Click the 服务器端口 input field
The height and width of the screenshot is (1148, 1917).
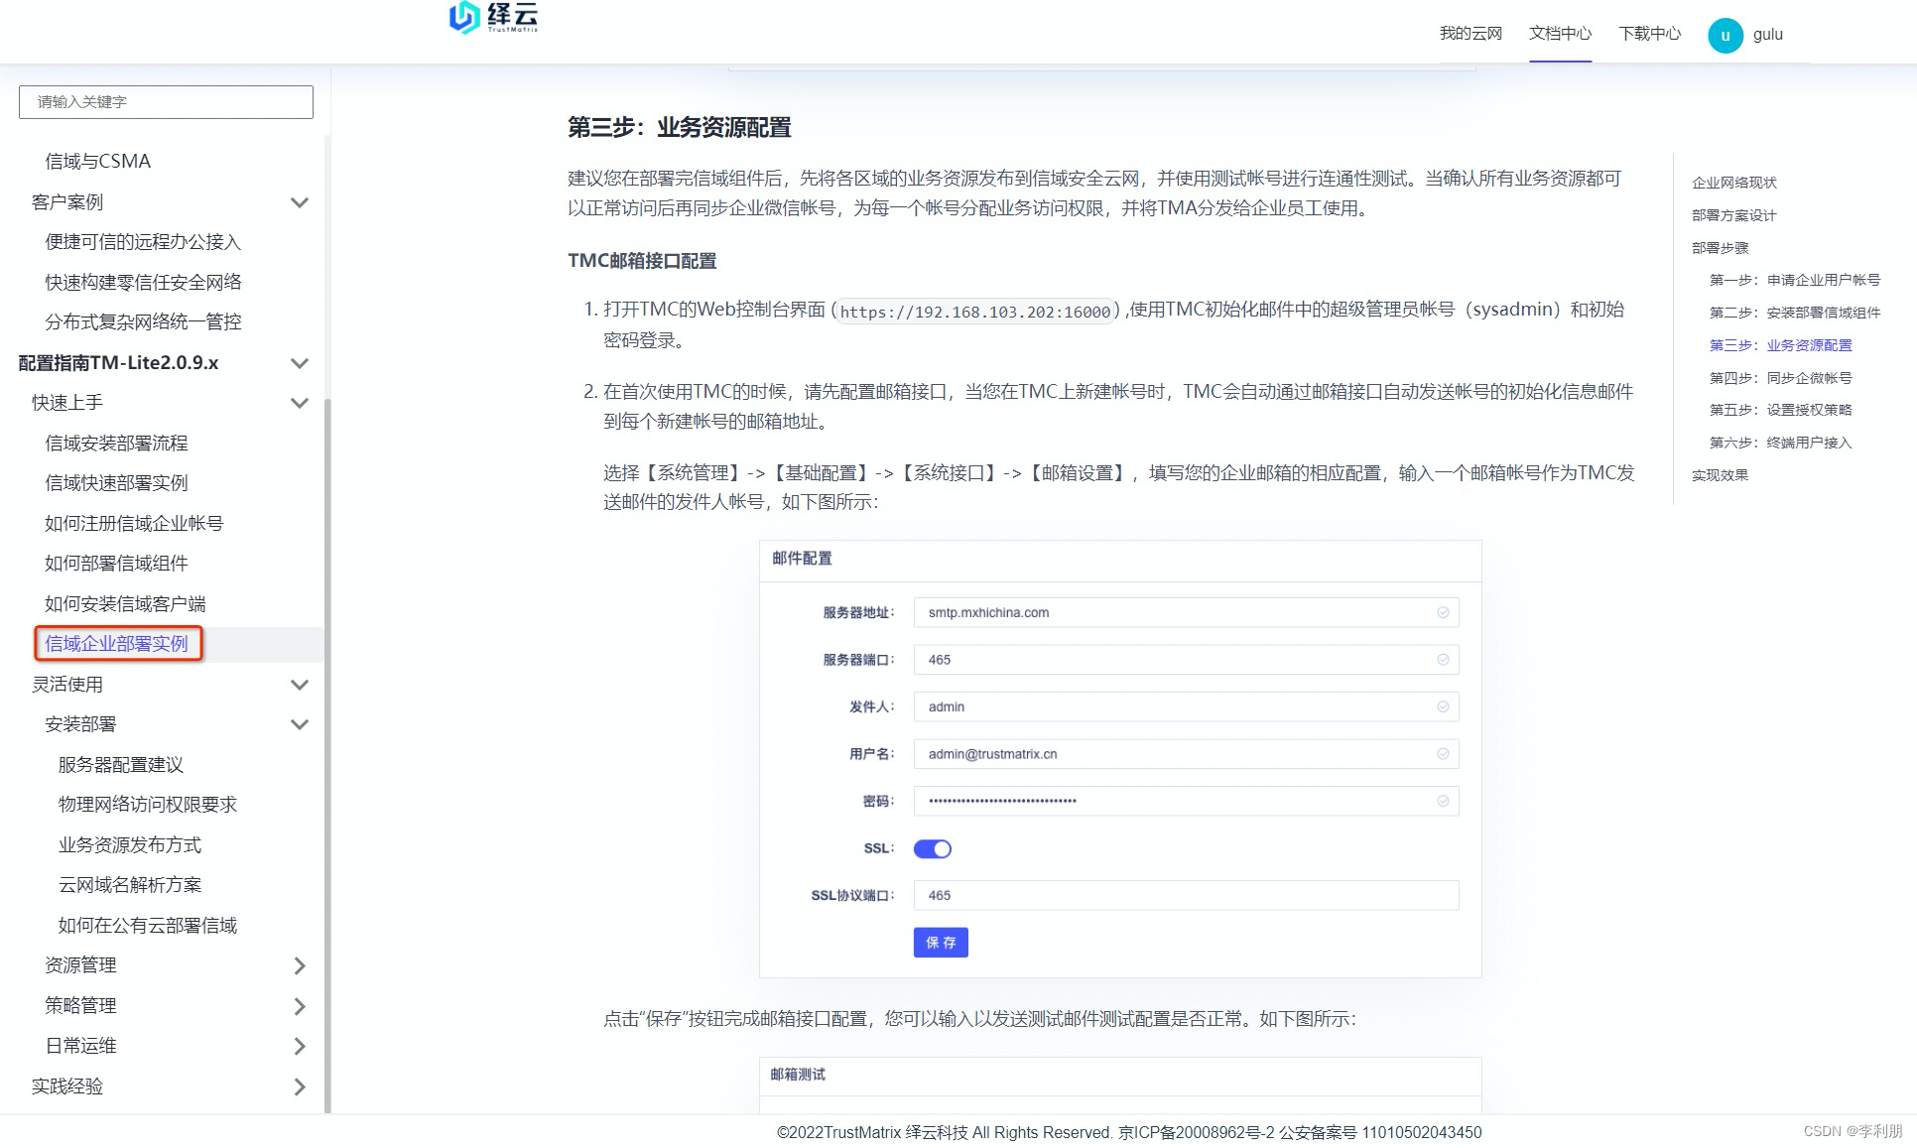[1186, 660]
